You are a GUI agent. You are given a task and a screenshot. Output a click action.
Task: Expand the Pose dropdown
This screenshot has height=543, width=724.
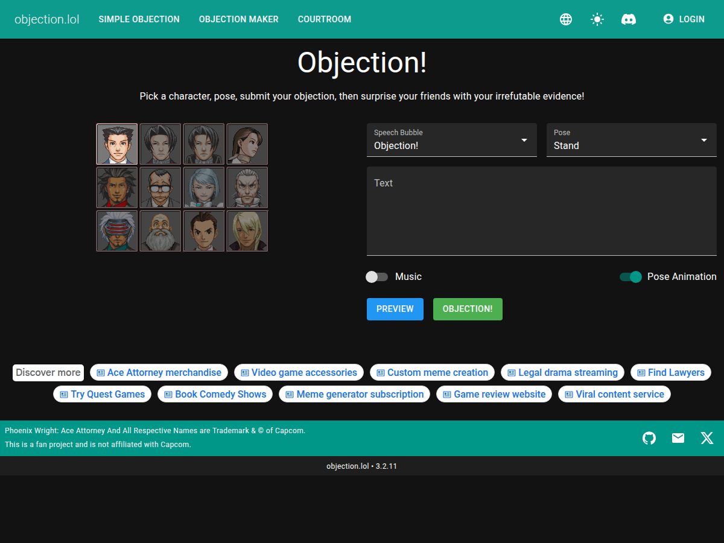pos(632,140)
